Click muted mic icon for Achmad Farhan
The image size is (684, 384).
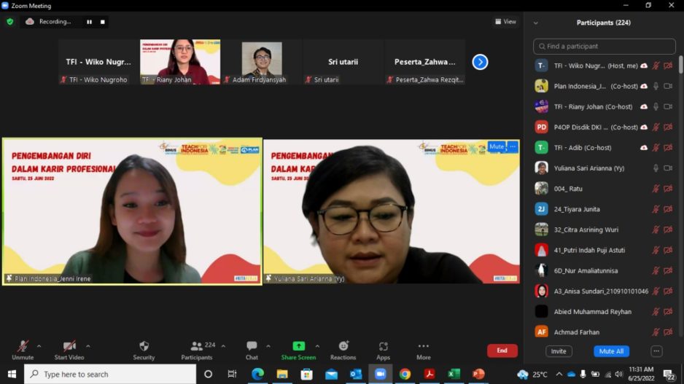pos(656,332)
